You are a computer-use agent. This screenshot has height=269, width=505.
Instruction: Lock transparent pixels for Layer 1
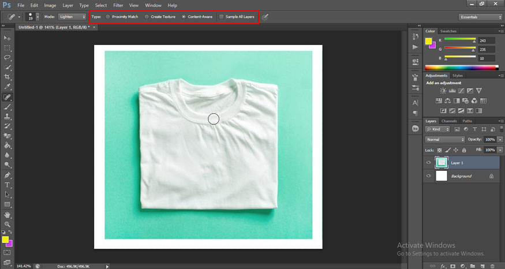pos(440,150)
